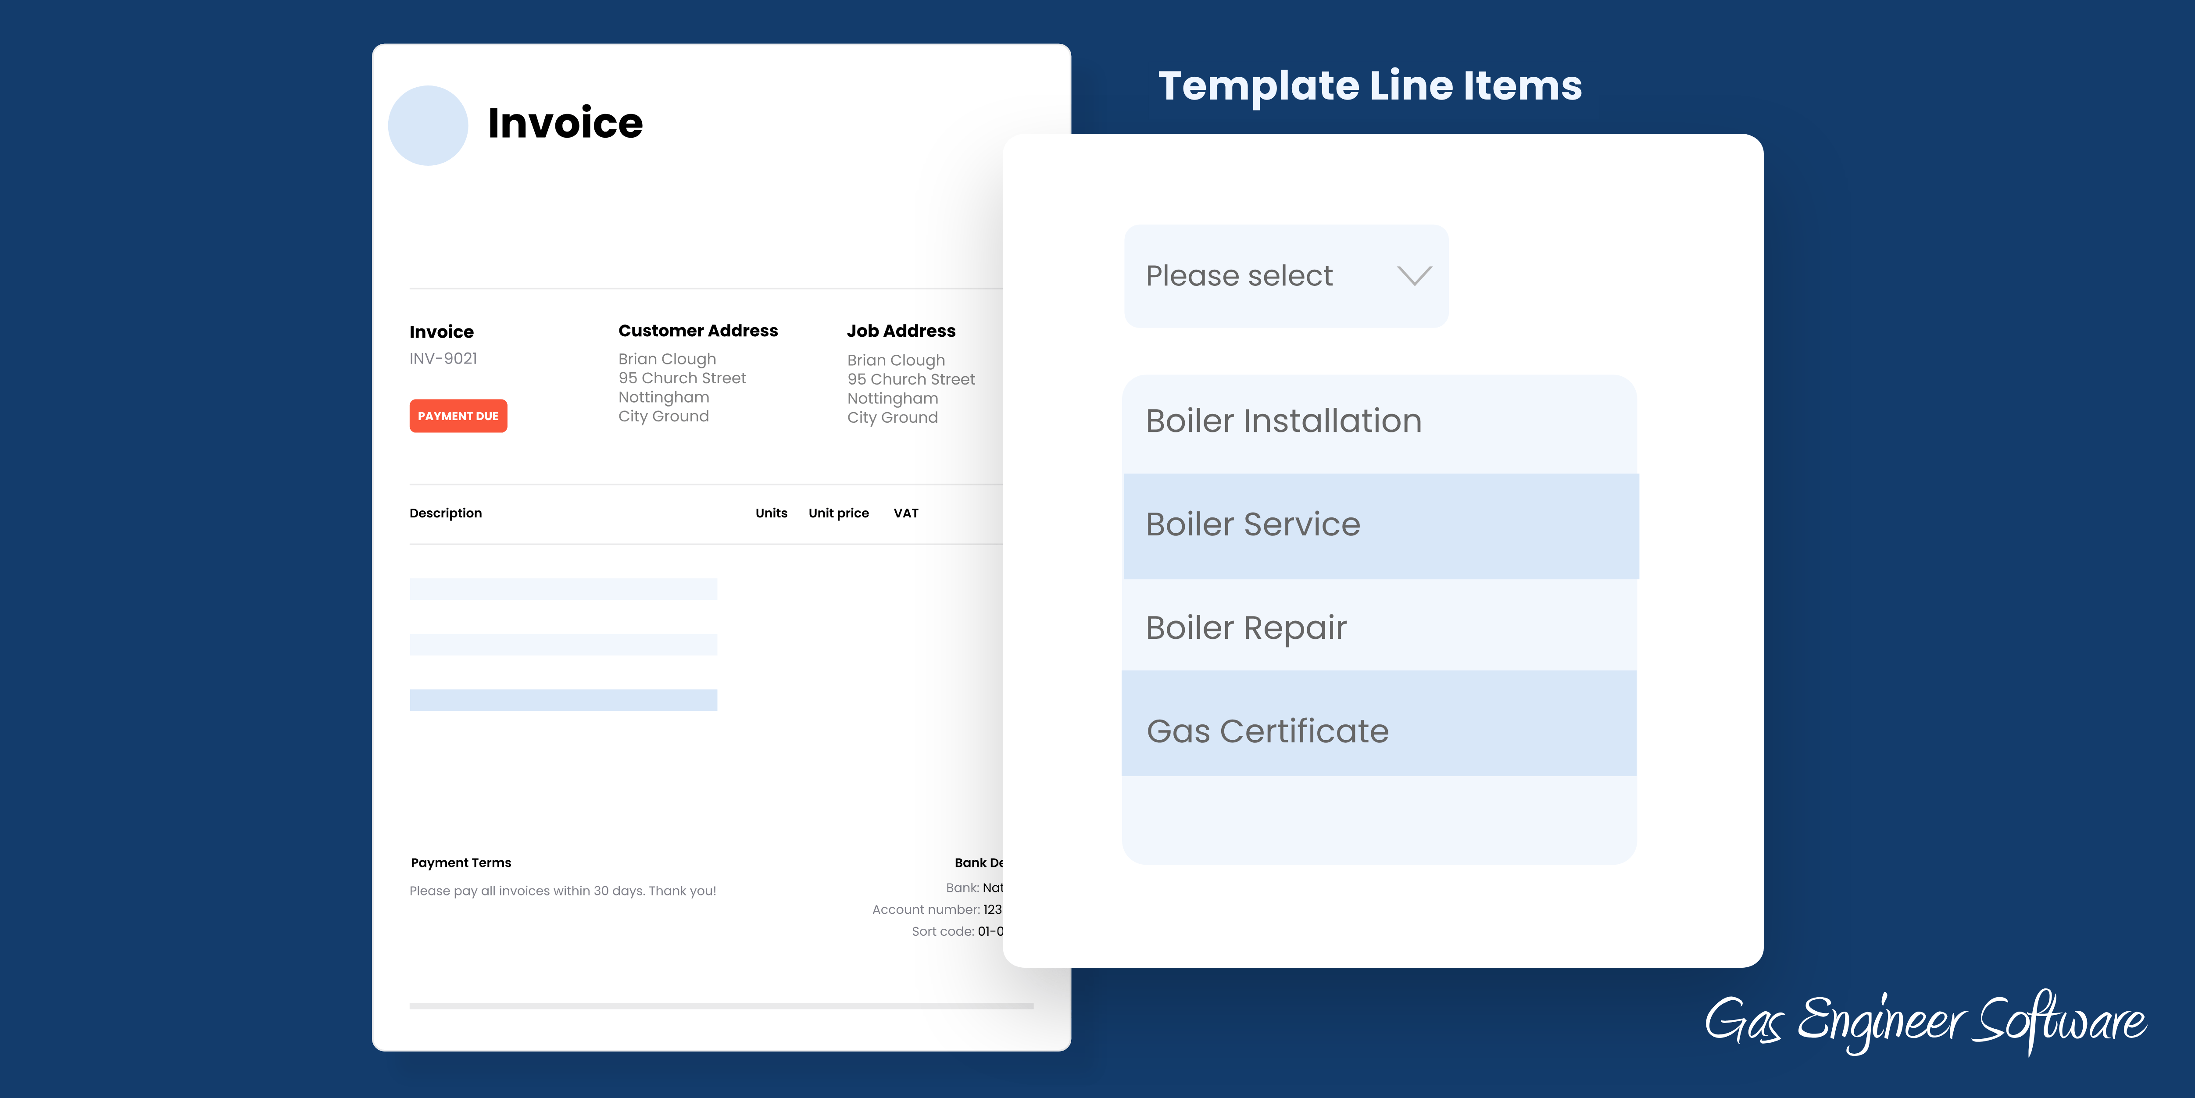Click the PAYMENT DUE badge
Viewport: 2195px width, 1098px height.
point(458,416)
